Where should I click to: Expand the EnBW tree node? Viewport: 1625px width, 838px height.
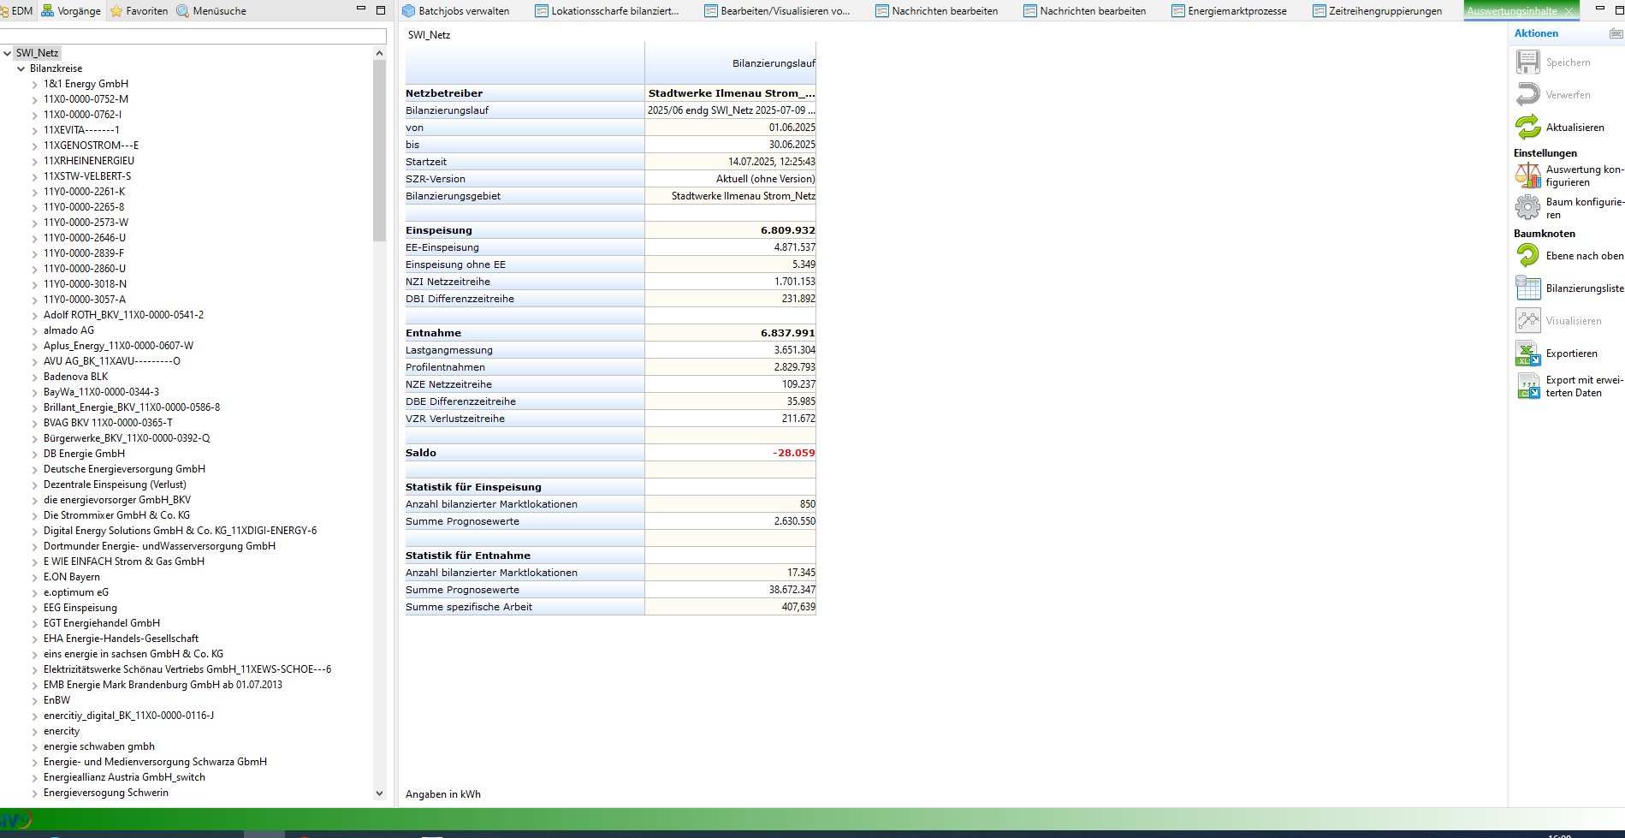(35, 701)
